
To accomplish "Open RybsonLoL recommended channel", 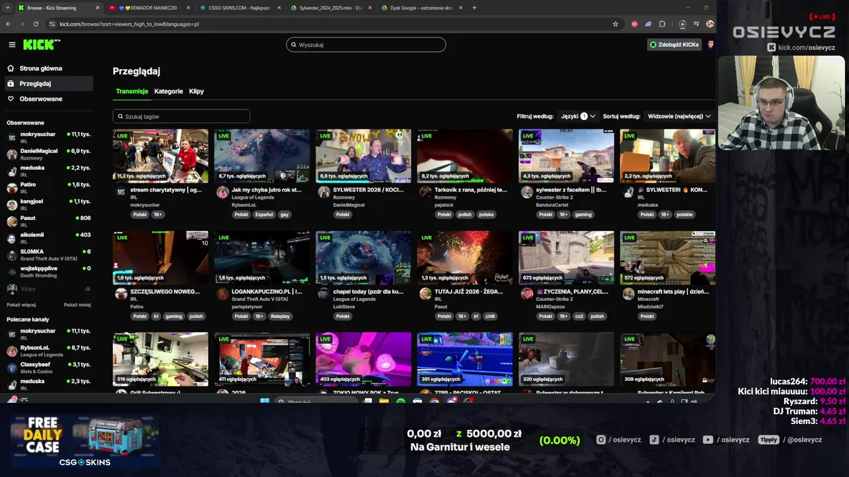I will pos(48,350).
